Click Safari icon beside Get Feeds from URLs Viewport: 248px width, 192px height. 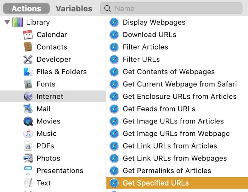pos(114,109)
